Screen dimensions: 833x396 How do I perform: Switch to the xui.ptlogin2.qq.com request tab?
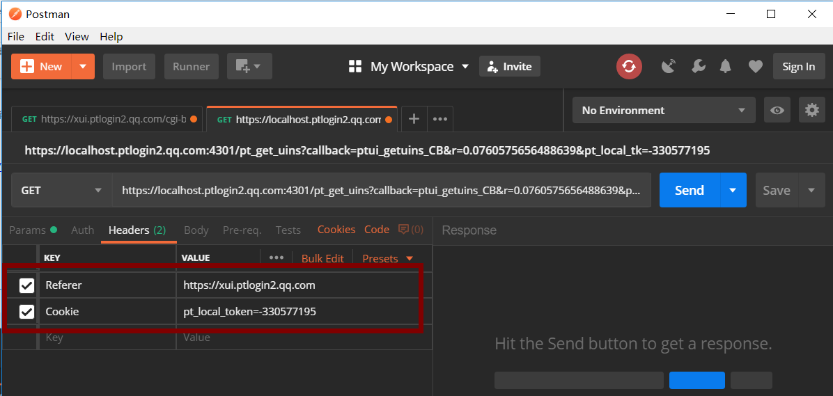(x=107, y=119)
